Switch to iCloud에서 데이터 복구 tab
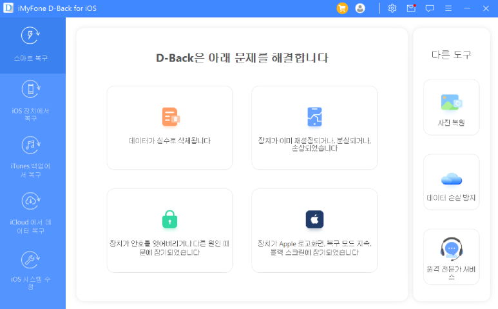Image resolution: width=498 pixels, height=309 pixels. point(33,214)
